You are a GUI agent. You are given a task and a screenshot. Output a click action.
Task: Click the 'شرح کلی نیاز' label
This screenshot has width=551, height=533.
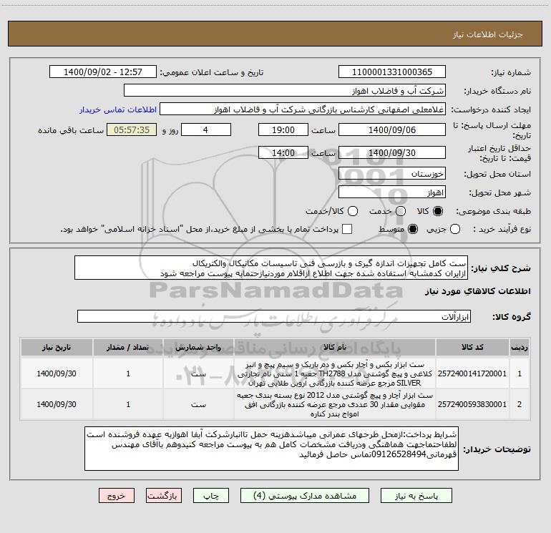[501, 268]
